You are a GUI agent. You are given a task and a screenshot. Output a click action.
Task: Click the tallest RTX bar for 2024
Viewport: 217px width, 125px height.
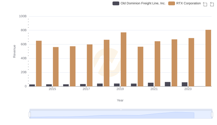[208, 58]
